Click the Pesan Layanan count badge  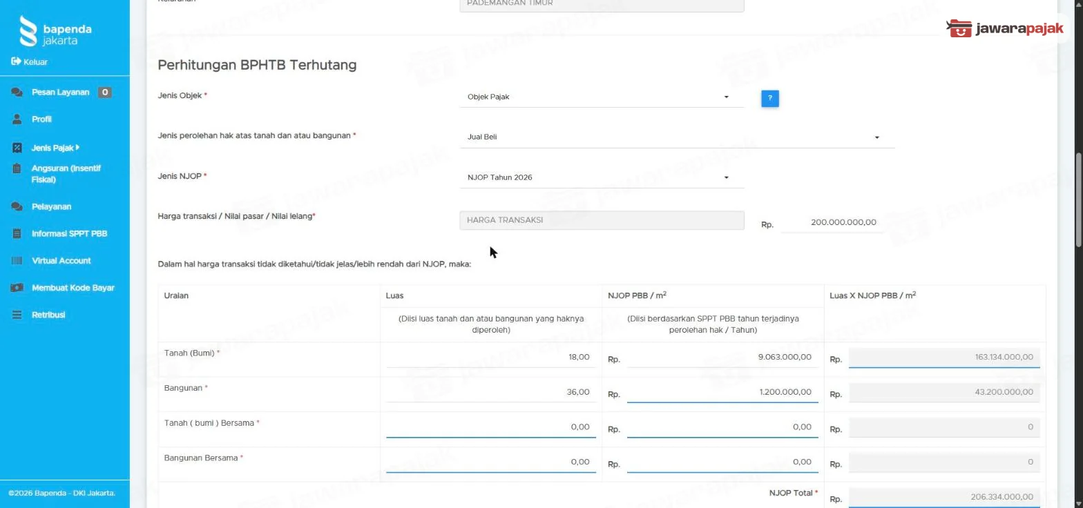(104, 92)
